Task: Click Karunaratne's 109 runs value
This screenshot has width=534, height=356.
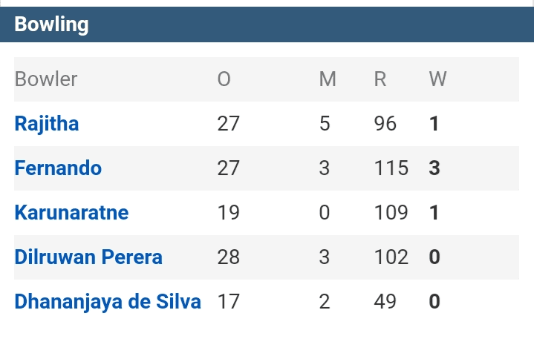Action: [x=391, y=213]
